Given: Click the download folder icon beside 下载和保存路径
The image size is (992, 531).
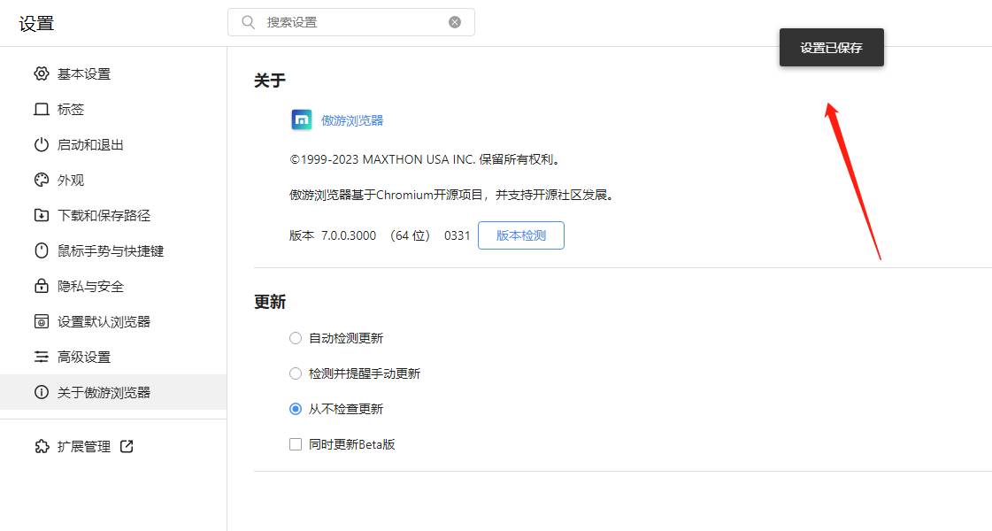Looking at the screenshot, I should pyautogui.click(x=41, y=215).
